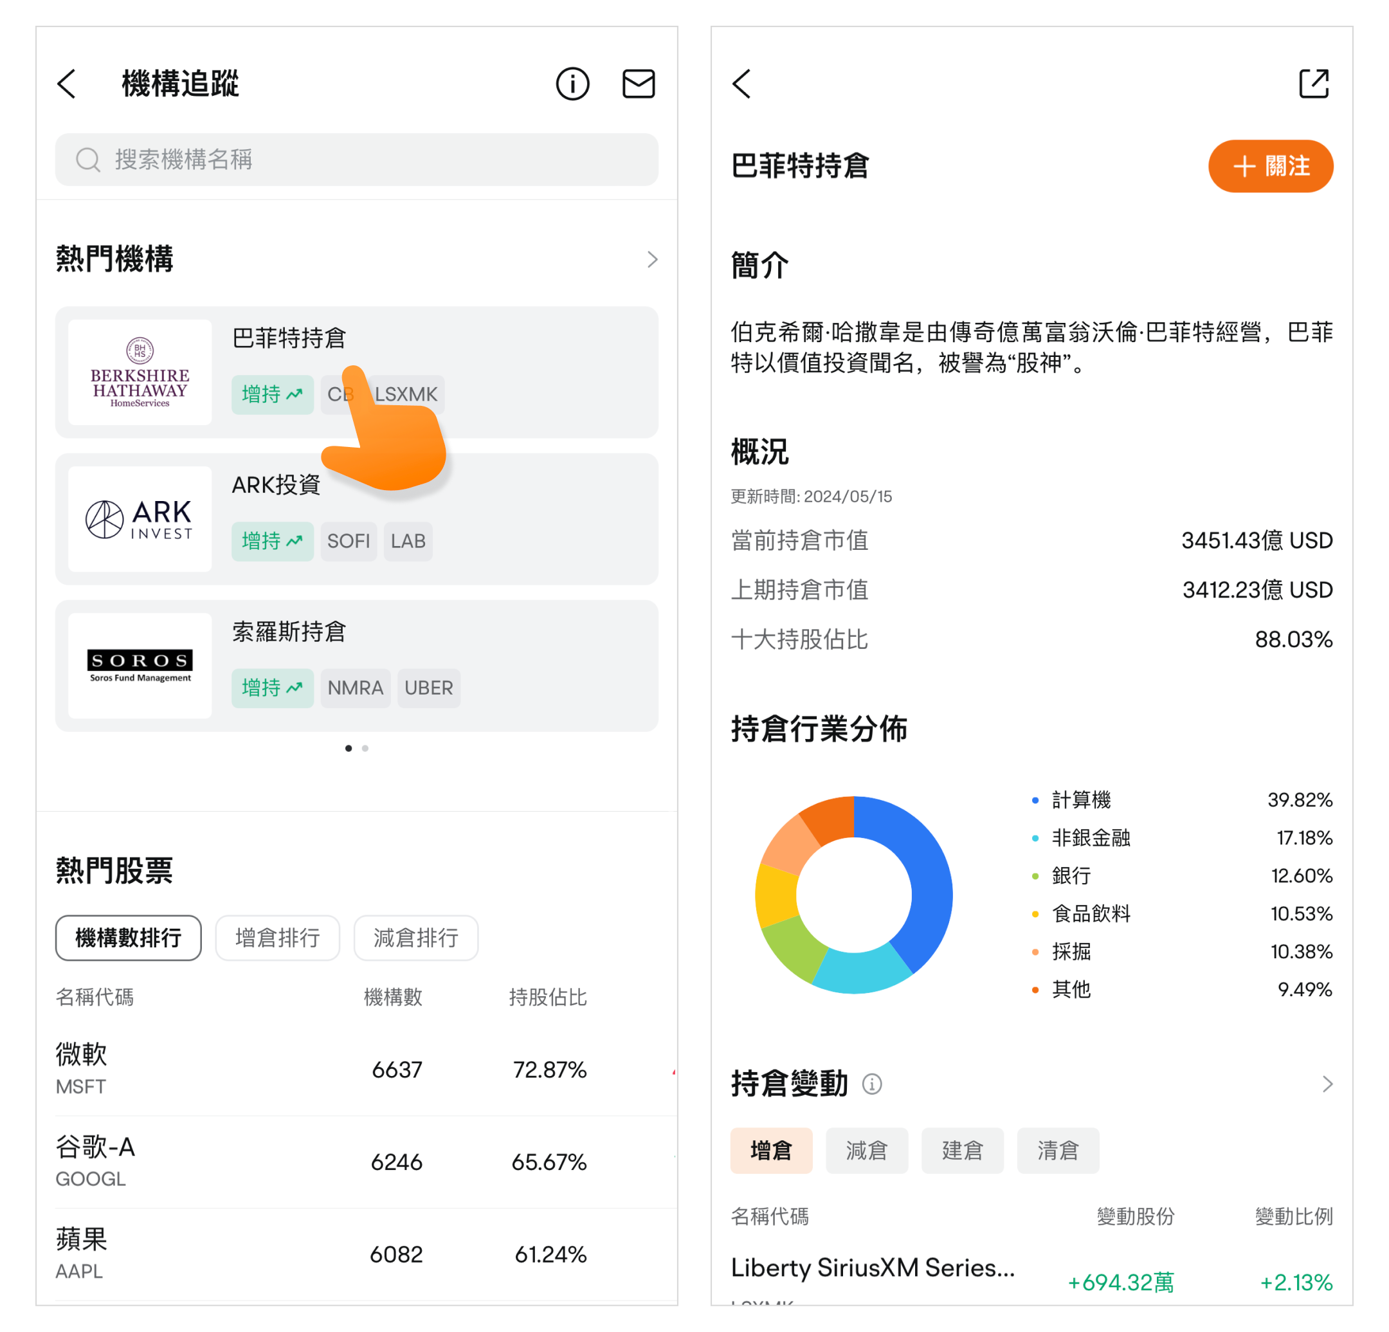
Task: Go back from the 機構追蹤 screen
Action: tap(67, 84)
